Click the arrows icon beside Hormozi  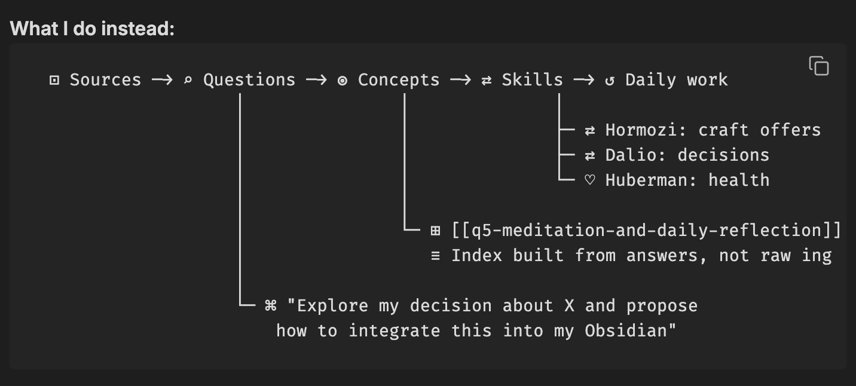tap(589, 130)
